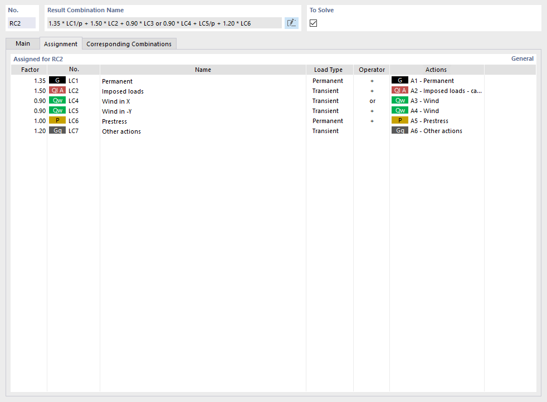Toggle the To Solve checkbox
Viewport: 547px width, 402px height.
tap(313, 23)
